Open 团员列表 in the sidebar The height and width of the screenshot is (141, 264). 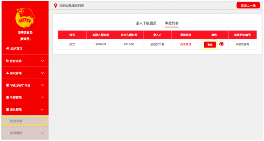(16, 121)
